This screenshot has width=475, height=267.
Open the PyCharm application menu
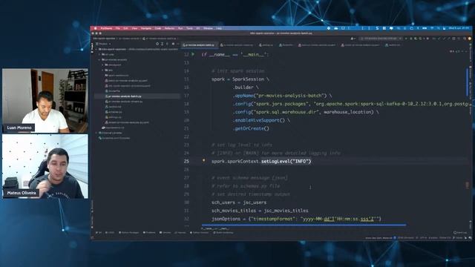click(x=106, y=28)
